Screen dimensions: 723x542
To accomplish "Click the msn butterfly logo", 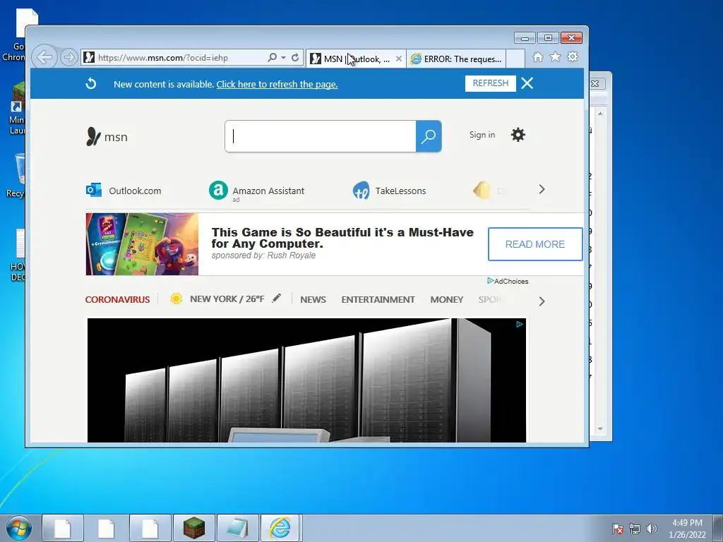I will [107, 137].
